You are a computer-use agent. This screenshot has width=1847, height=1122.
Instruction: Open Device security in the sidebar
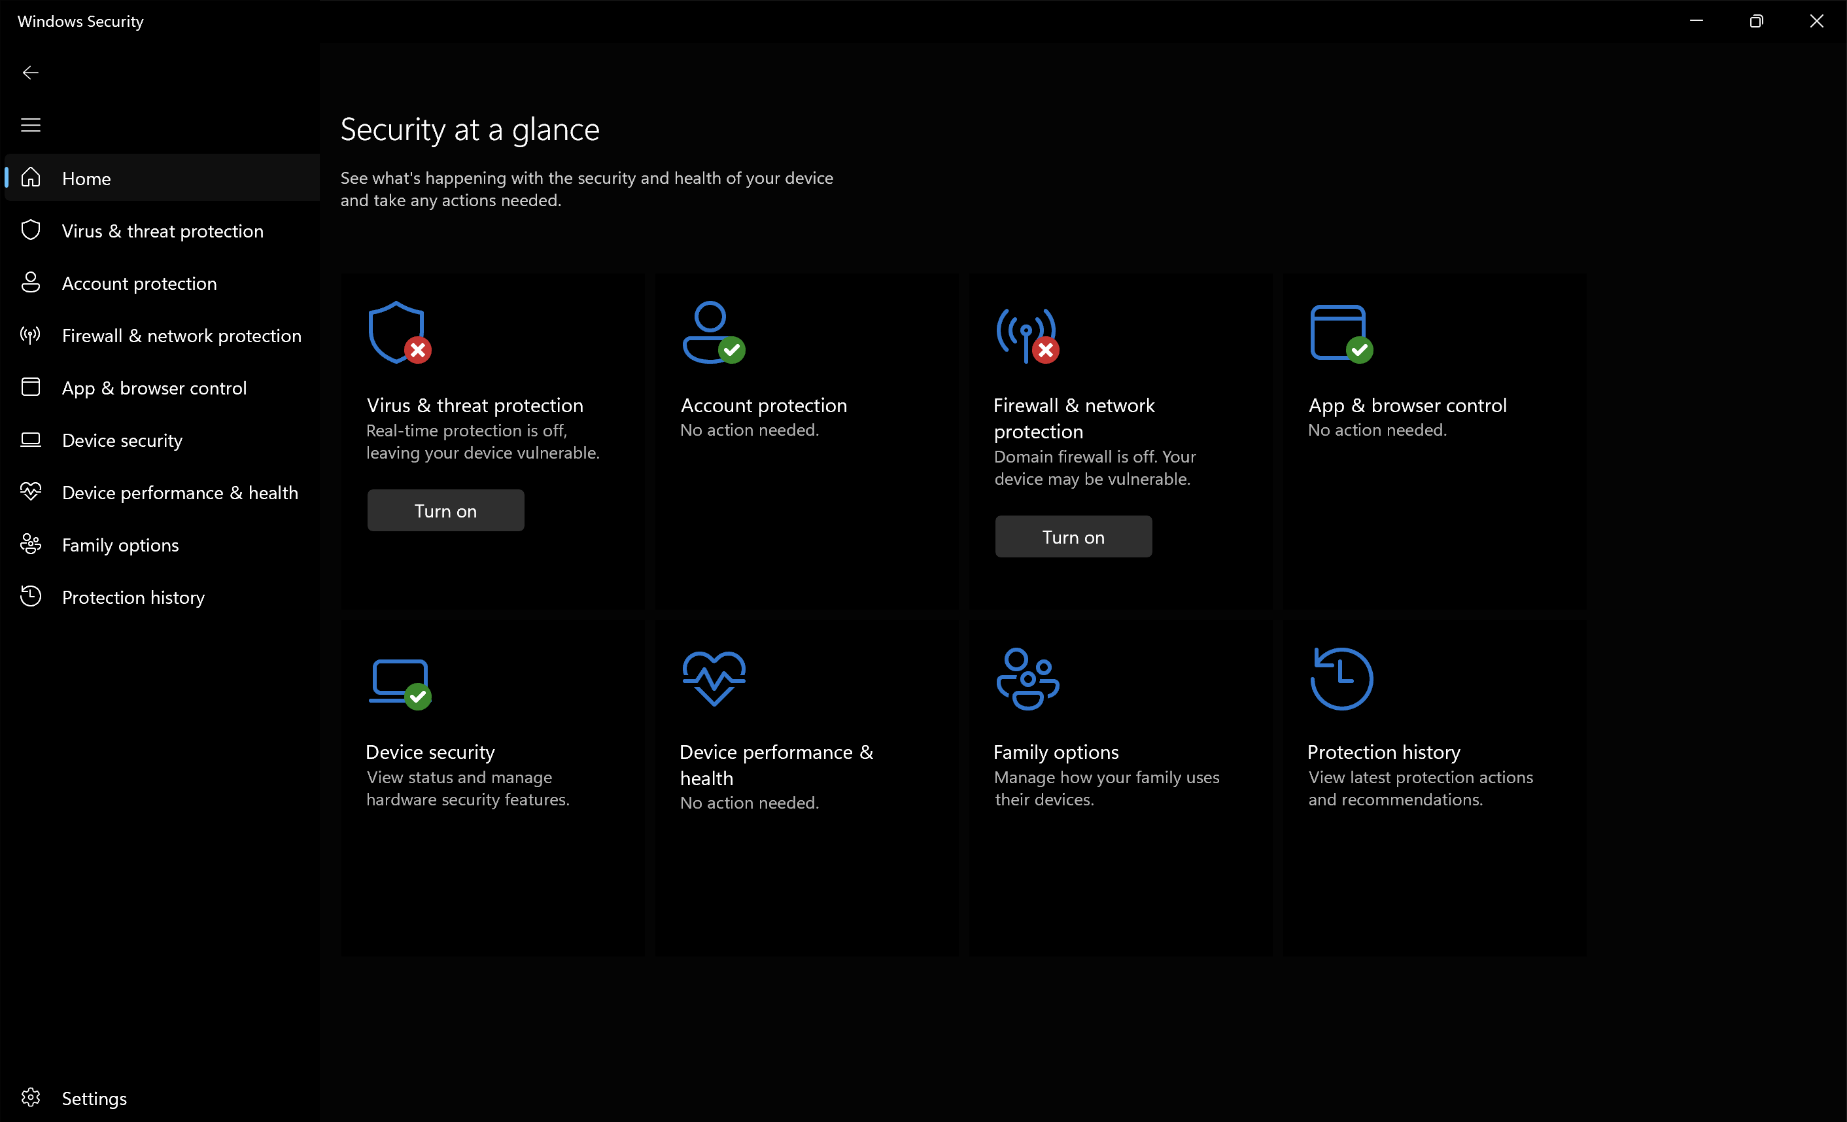pyautogui.click(x=122, y=440)
